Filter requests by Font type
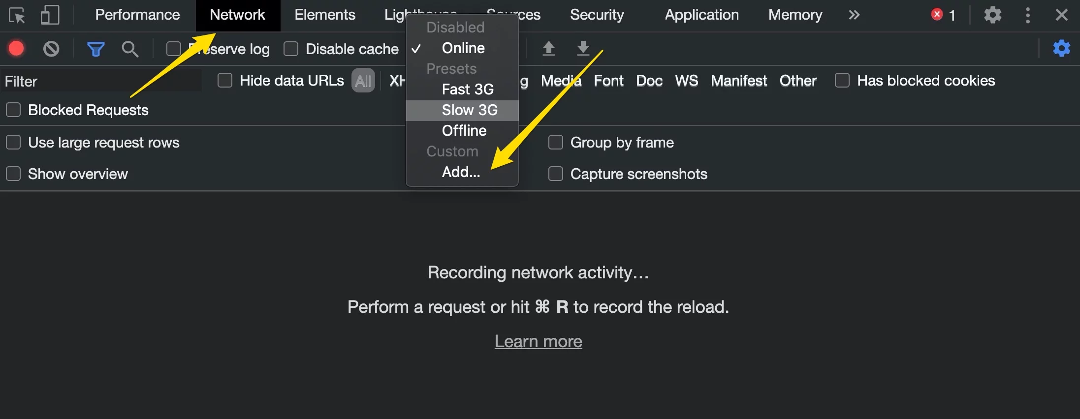Viewport: 1080px width, 419px height. coord(609,81)
